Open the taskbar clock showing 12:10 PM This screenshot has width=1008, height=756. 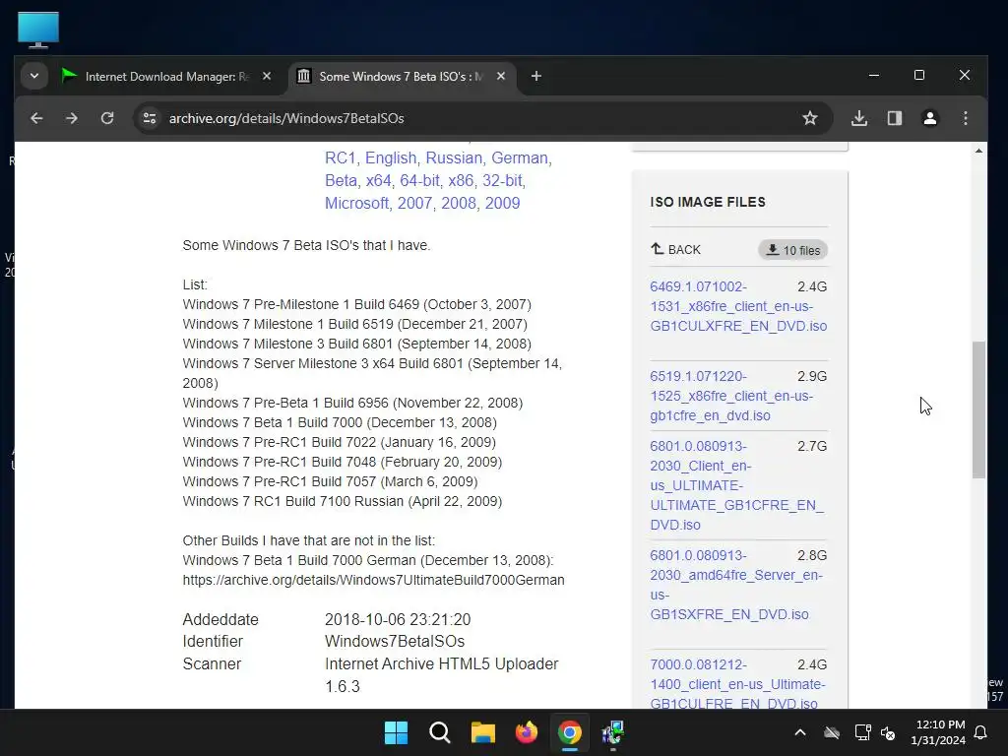[x=938, y=732]
